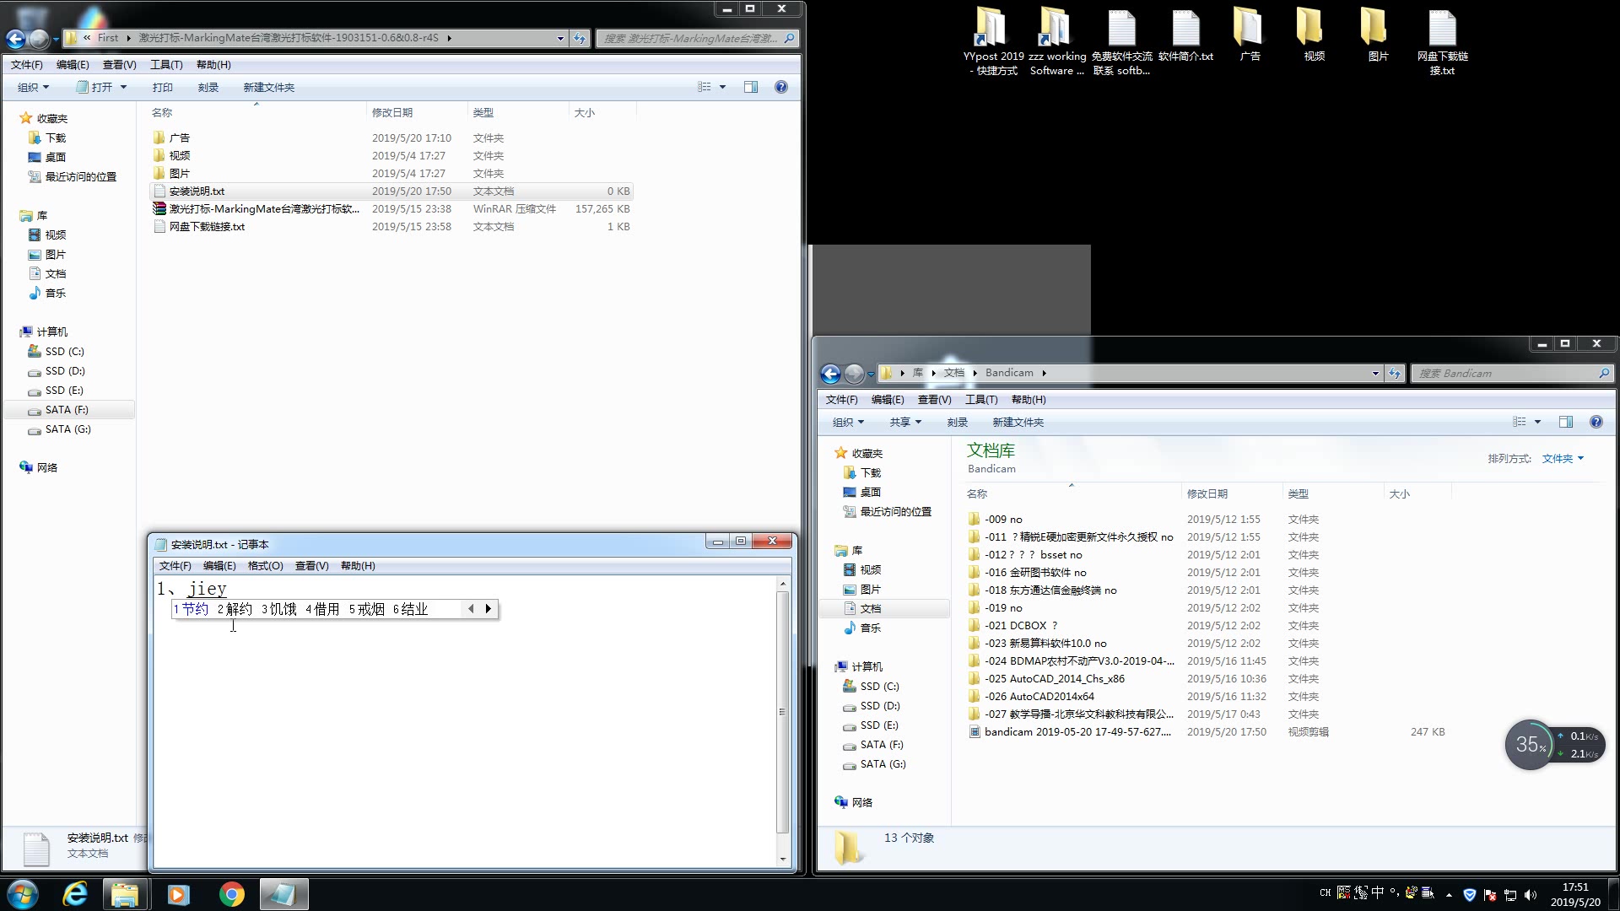The image size is (1620, 911).
Task: Open the Windows Media Player taskbar icon
Action: [178, 894]
